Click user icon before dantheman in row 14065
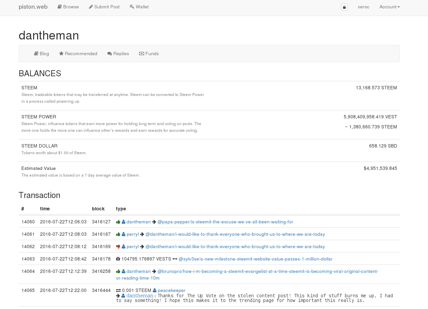Screen dimensions: 428x309 [123, 296]
